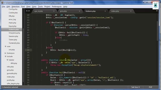Click the editor vertical scrollbar

158,31
